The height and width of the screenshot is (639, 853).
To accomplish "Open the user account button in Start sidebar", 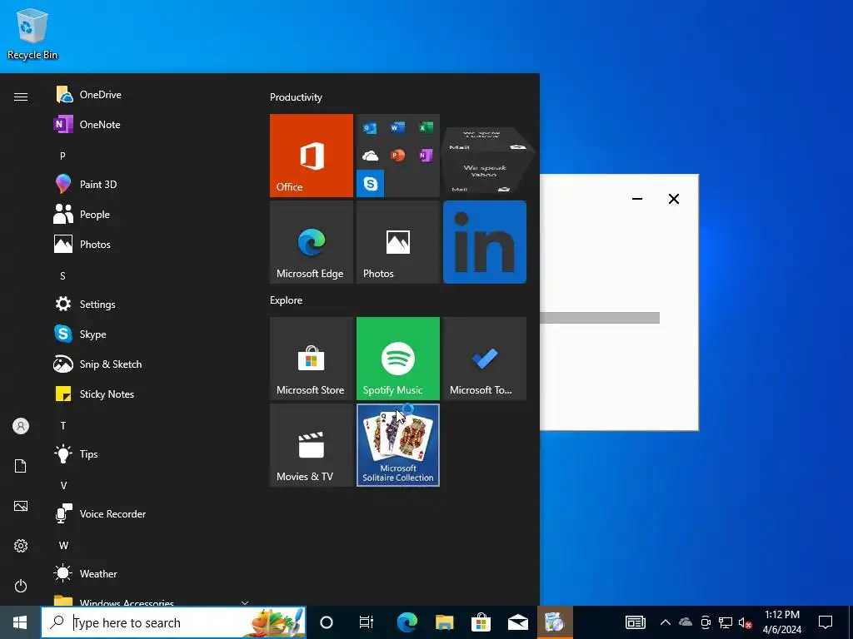I will [x=21, y=426].
